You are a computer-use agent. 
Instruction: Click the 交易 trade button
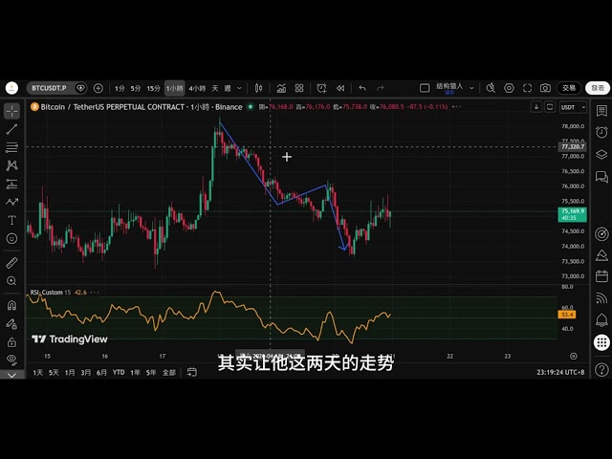569,88
